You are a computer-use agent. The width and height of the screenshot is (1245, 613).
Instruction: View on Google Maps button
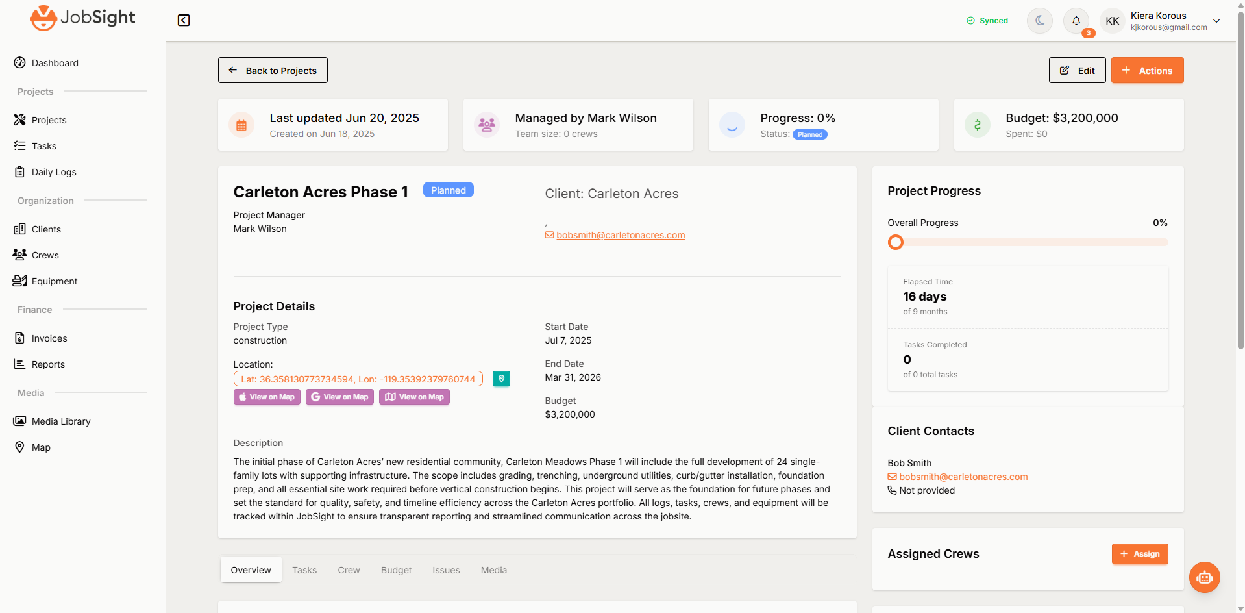pos(339,397)
